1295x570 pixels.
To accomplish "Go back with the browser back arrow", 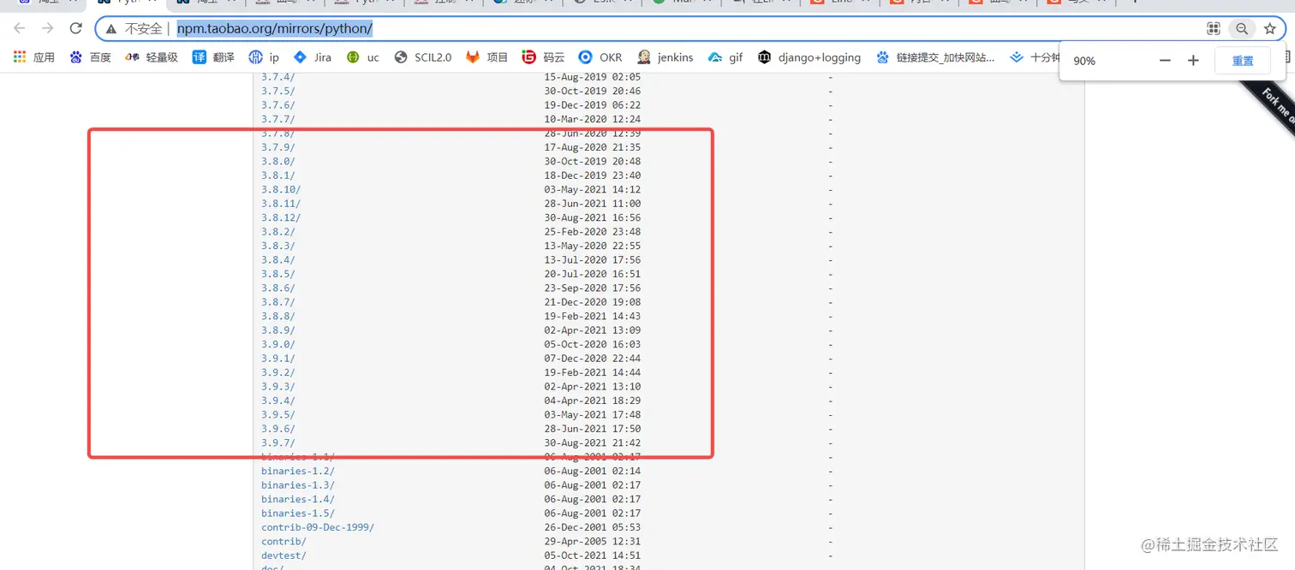I will pyautogui.click(x=20, y=28).
